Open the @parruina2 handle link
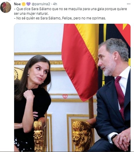The width and height of the screenshot is (134, 152). (41, 4)
